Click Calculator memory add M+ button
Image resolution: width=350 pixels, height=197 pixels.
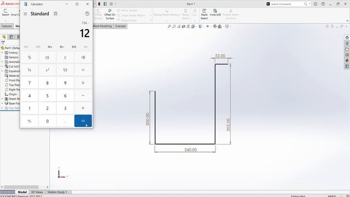[x=50, y=47]
